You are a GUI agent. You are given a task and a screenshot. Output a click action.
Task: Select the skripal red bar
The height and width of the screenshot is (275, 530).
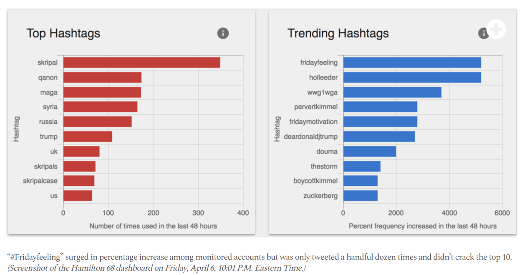[142, 62]
